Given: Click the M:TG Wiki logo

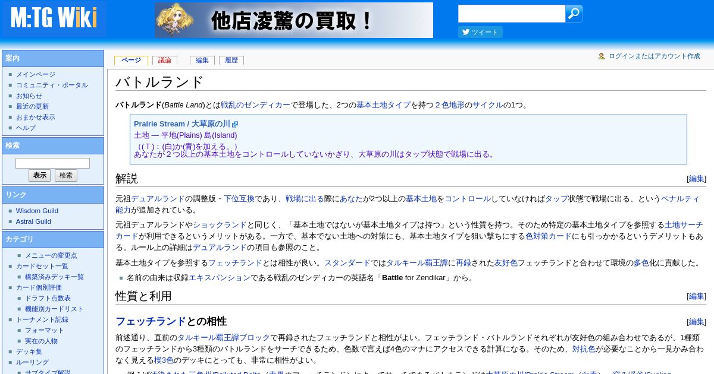Looking at the screenshot, I should pos(54,18).
